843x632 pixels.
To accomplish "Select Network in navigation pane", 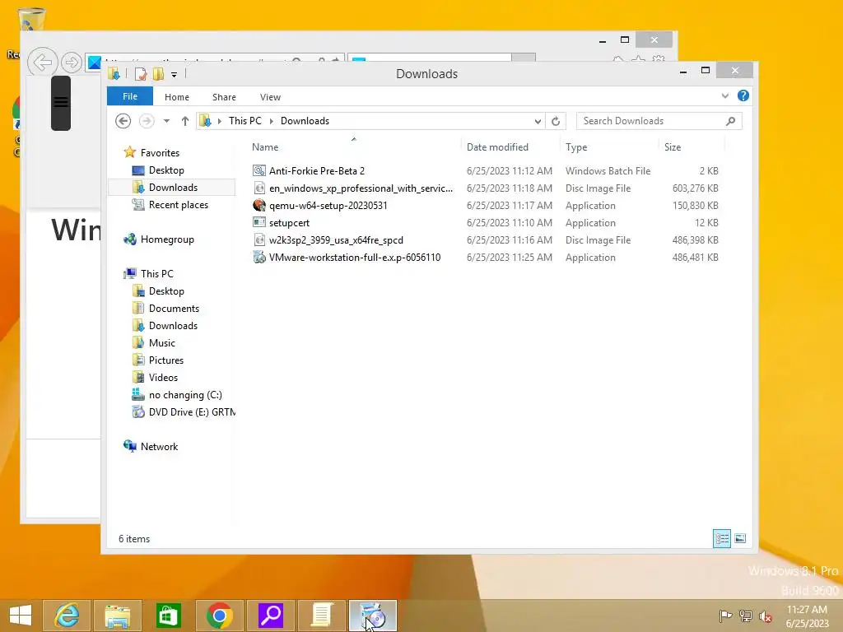I will (x=159, y=447).
